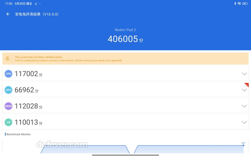The image size is (251, 157).
Task: Tap the UX score icon
Action: pyautogui.click(x=8, y=122)
